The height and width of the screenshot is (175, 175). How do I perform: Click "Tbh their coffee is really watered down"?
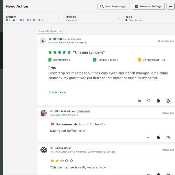pyautogui.click(x=79, y=167)
